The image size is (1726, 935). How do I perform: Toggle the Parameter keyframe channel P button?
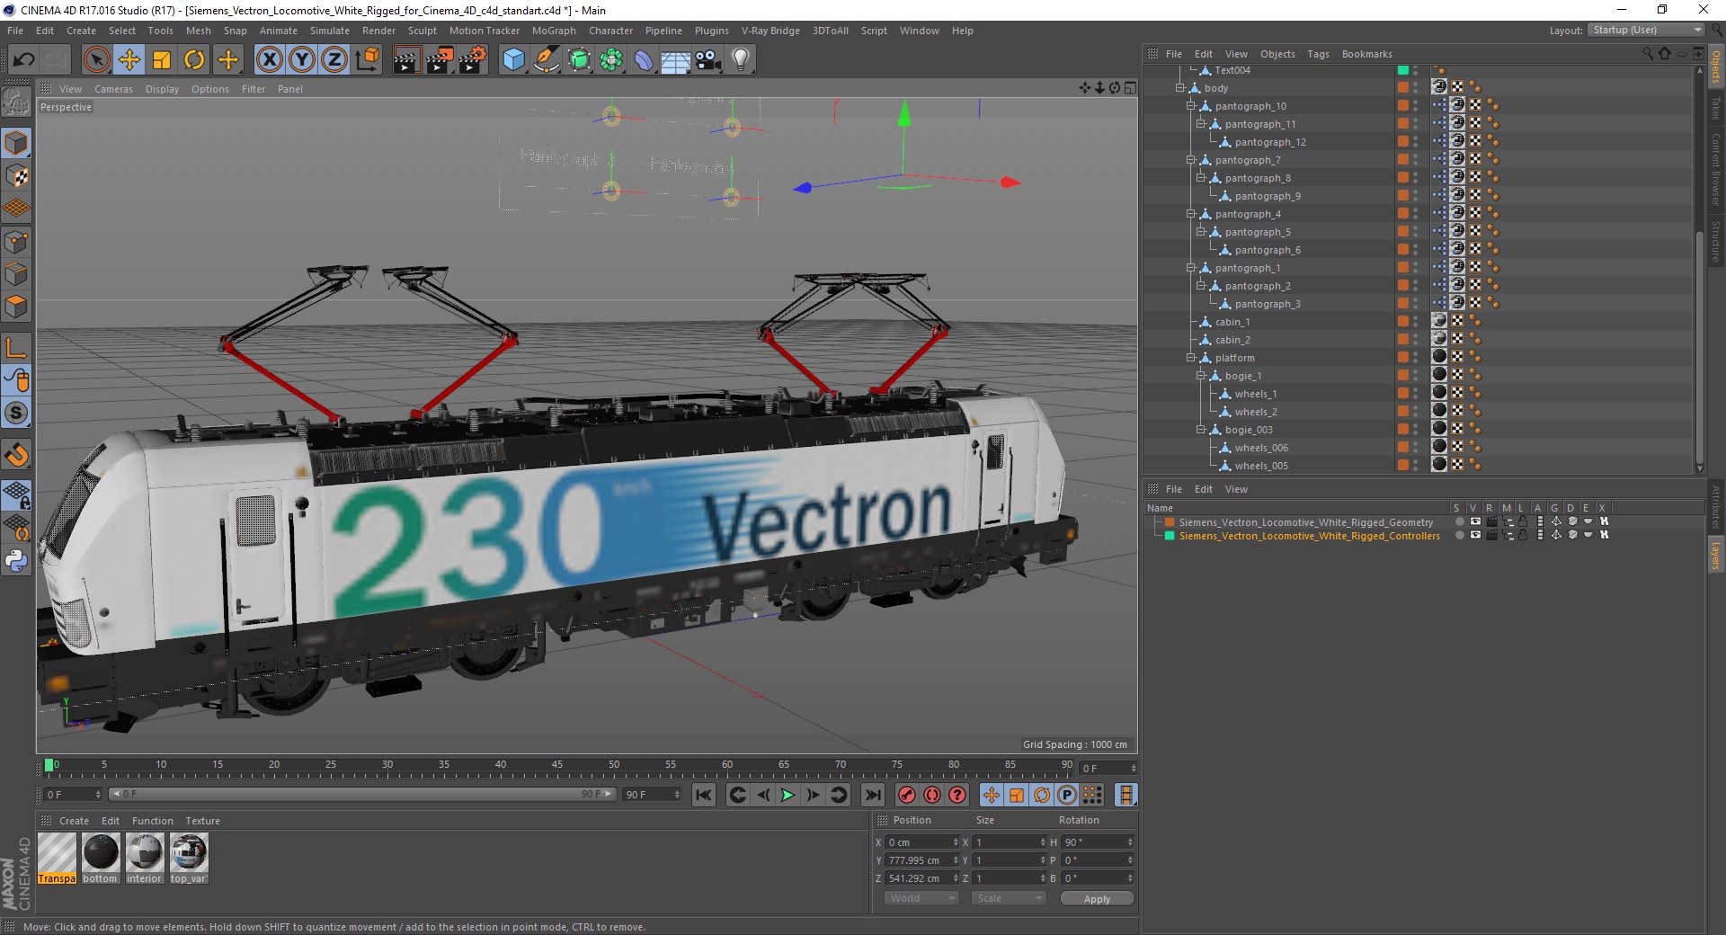pos(1067,795)
